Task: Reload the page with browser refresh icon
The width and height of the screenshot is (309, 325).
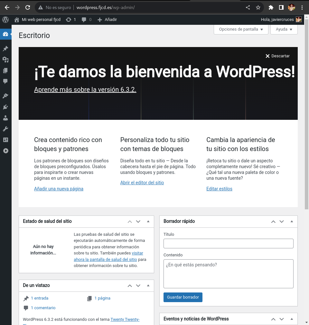Action: coord(28,7)
